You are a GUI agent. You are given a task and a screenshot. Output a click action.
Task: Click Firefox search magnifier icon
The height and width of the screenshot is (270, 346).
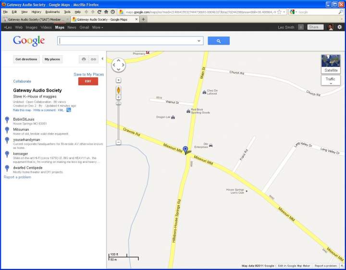pos(341,12)
